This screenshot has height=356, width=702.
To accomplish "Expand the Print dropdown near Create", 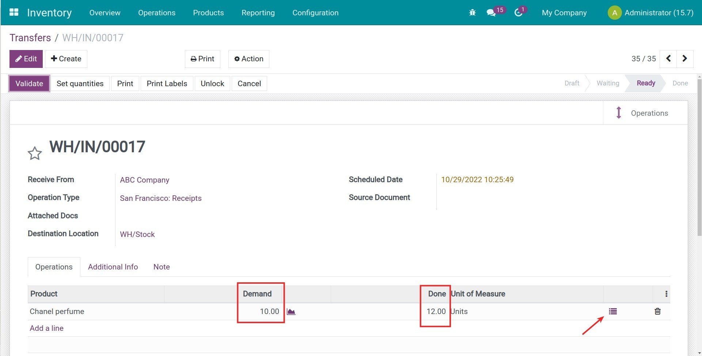I will click(202, 59).
